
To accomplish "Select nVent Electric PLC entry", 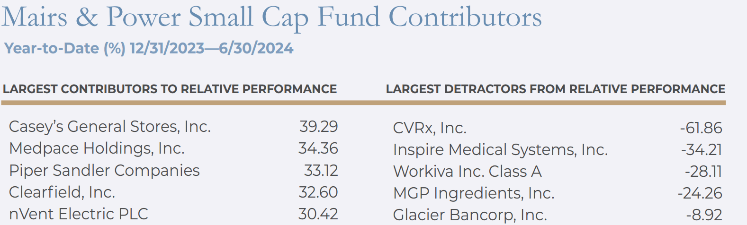I will pos(79,214).
